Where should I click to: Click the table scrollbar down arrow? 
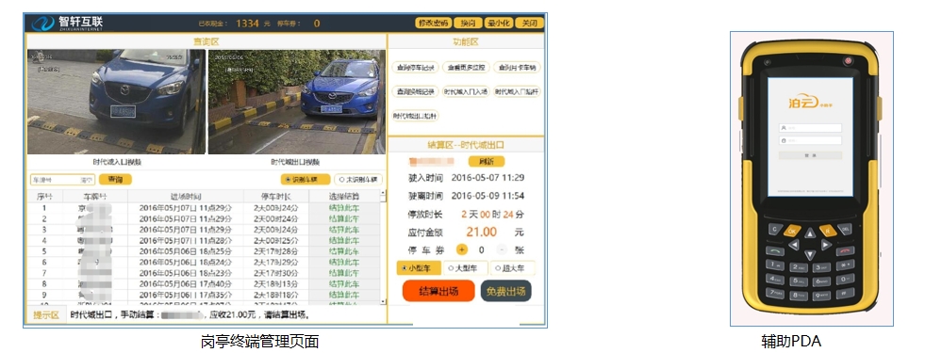(x=383, y=301)
